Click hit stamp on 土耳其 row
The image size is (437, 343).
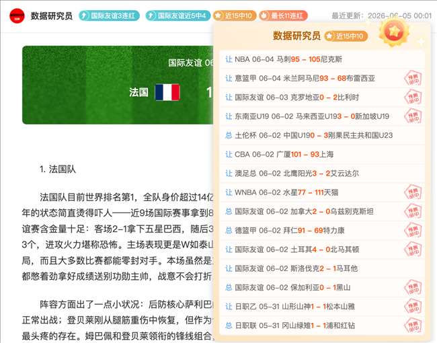pyautogui.click(x=413, y=250)
